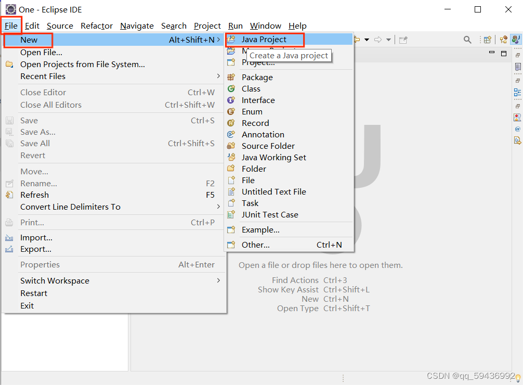The image size is (523, 385).
Task: Expand Convert Line Delimiters To submenu
Action: 113,207
